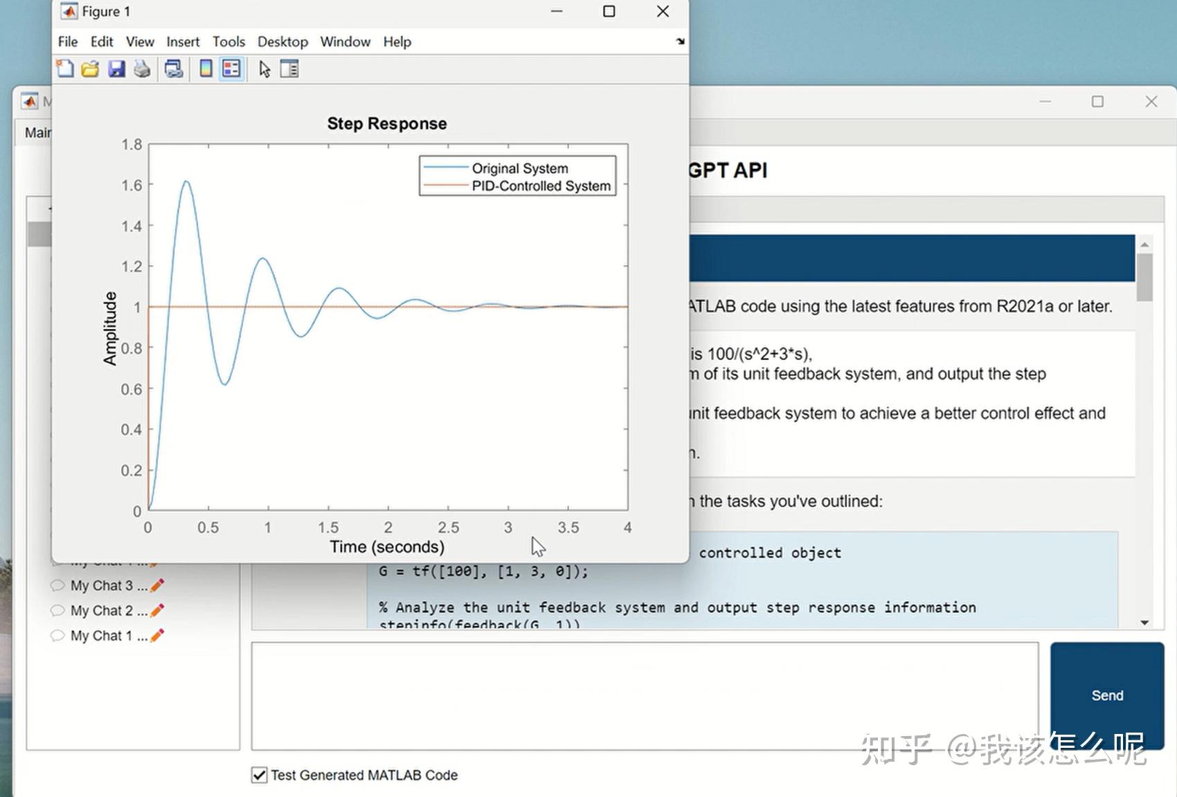Viewport: 1177px width, 797px height.
Task: Create a new figure using the toolbar icon
Action: (x=64, y=68)
